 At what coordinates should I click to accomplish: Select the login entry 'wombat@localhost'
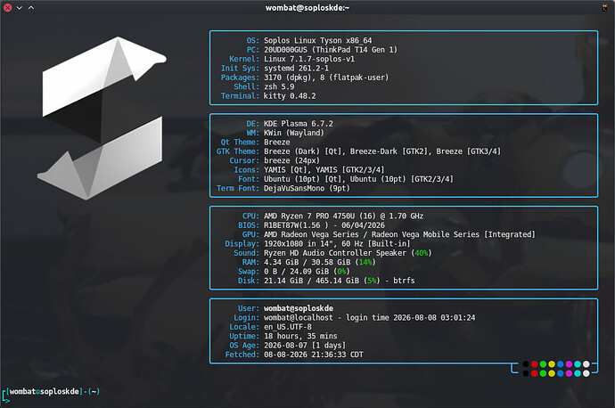[298, 318]
